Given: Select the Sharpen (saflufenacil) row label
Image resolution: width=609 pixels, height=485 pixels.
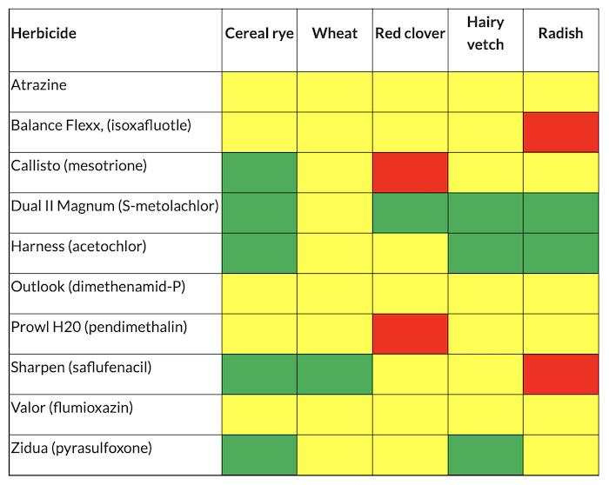Looking at the screenshot, I should pos(82,367).
